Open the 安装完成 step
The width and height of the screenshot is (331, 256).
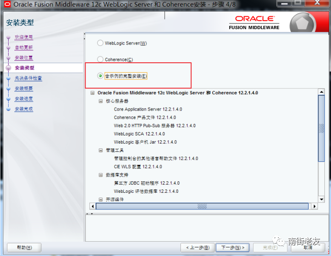(23, 109)
